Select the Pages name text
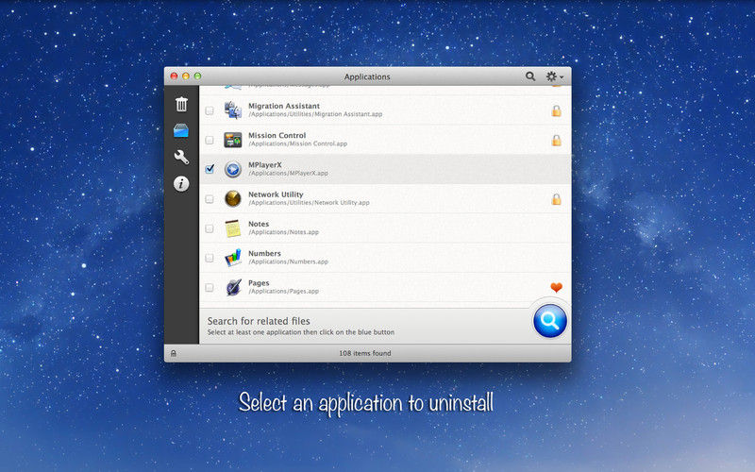This screenshot has height=472, width=755. click(x=259, y=283)
